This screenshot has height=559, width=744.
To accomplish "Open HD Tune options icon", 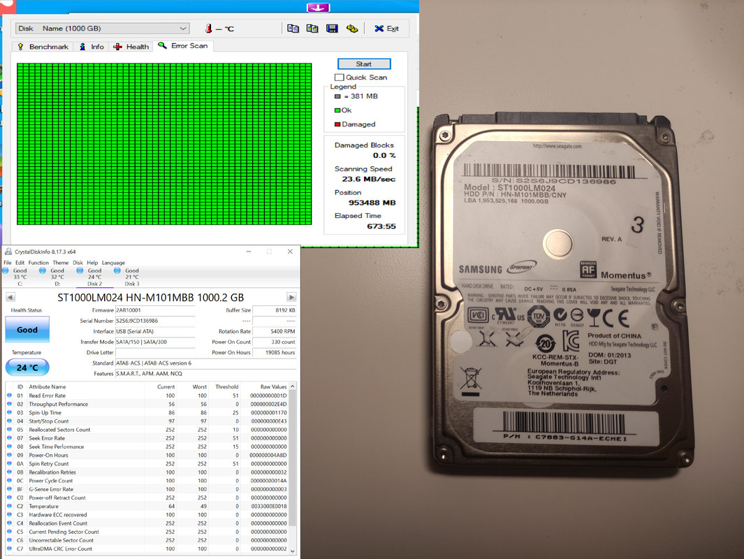I will [x=351, y=29].
